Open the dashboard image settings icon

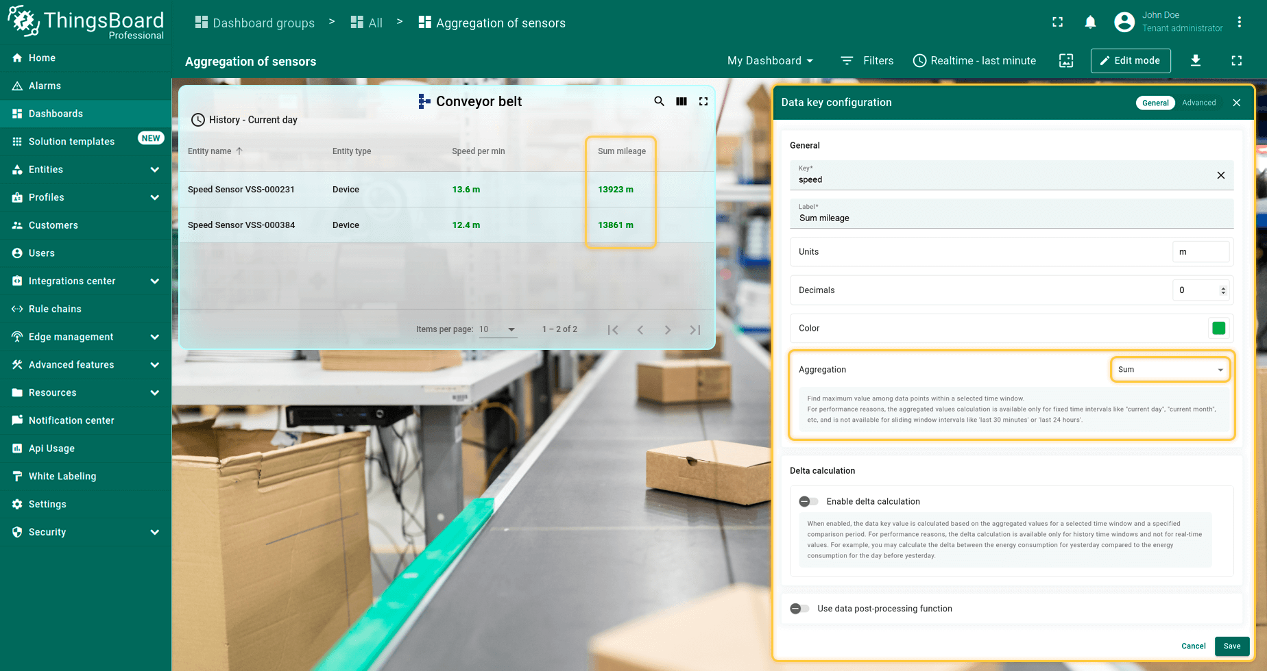1066,61
